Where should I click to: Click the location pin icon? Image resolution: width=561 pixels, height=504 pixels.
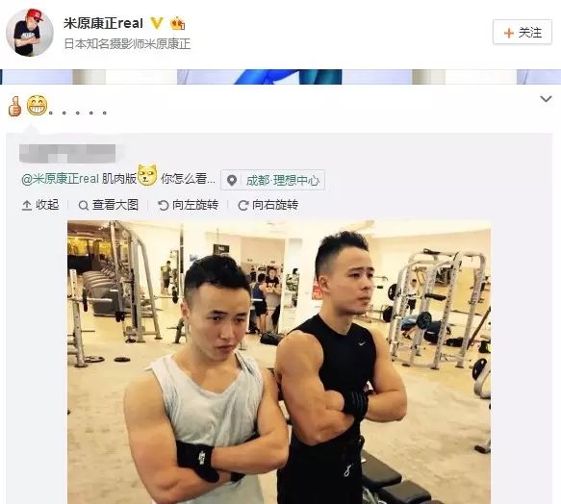point(232,180)
